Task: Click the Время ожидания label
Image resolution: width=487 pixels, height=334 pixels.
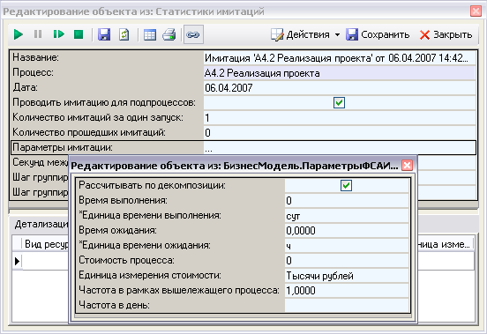Action: point(117,230)
